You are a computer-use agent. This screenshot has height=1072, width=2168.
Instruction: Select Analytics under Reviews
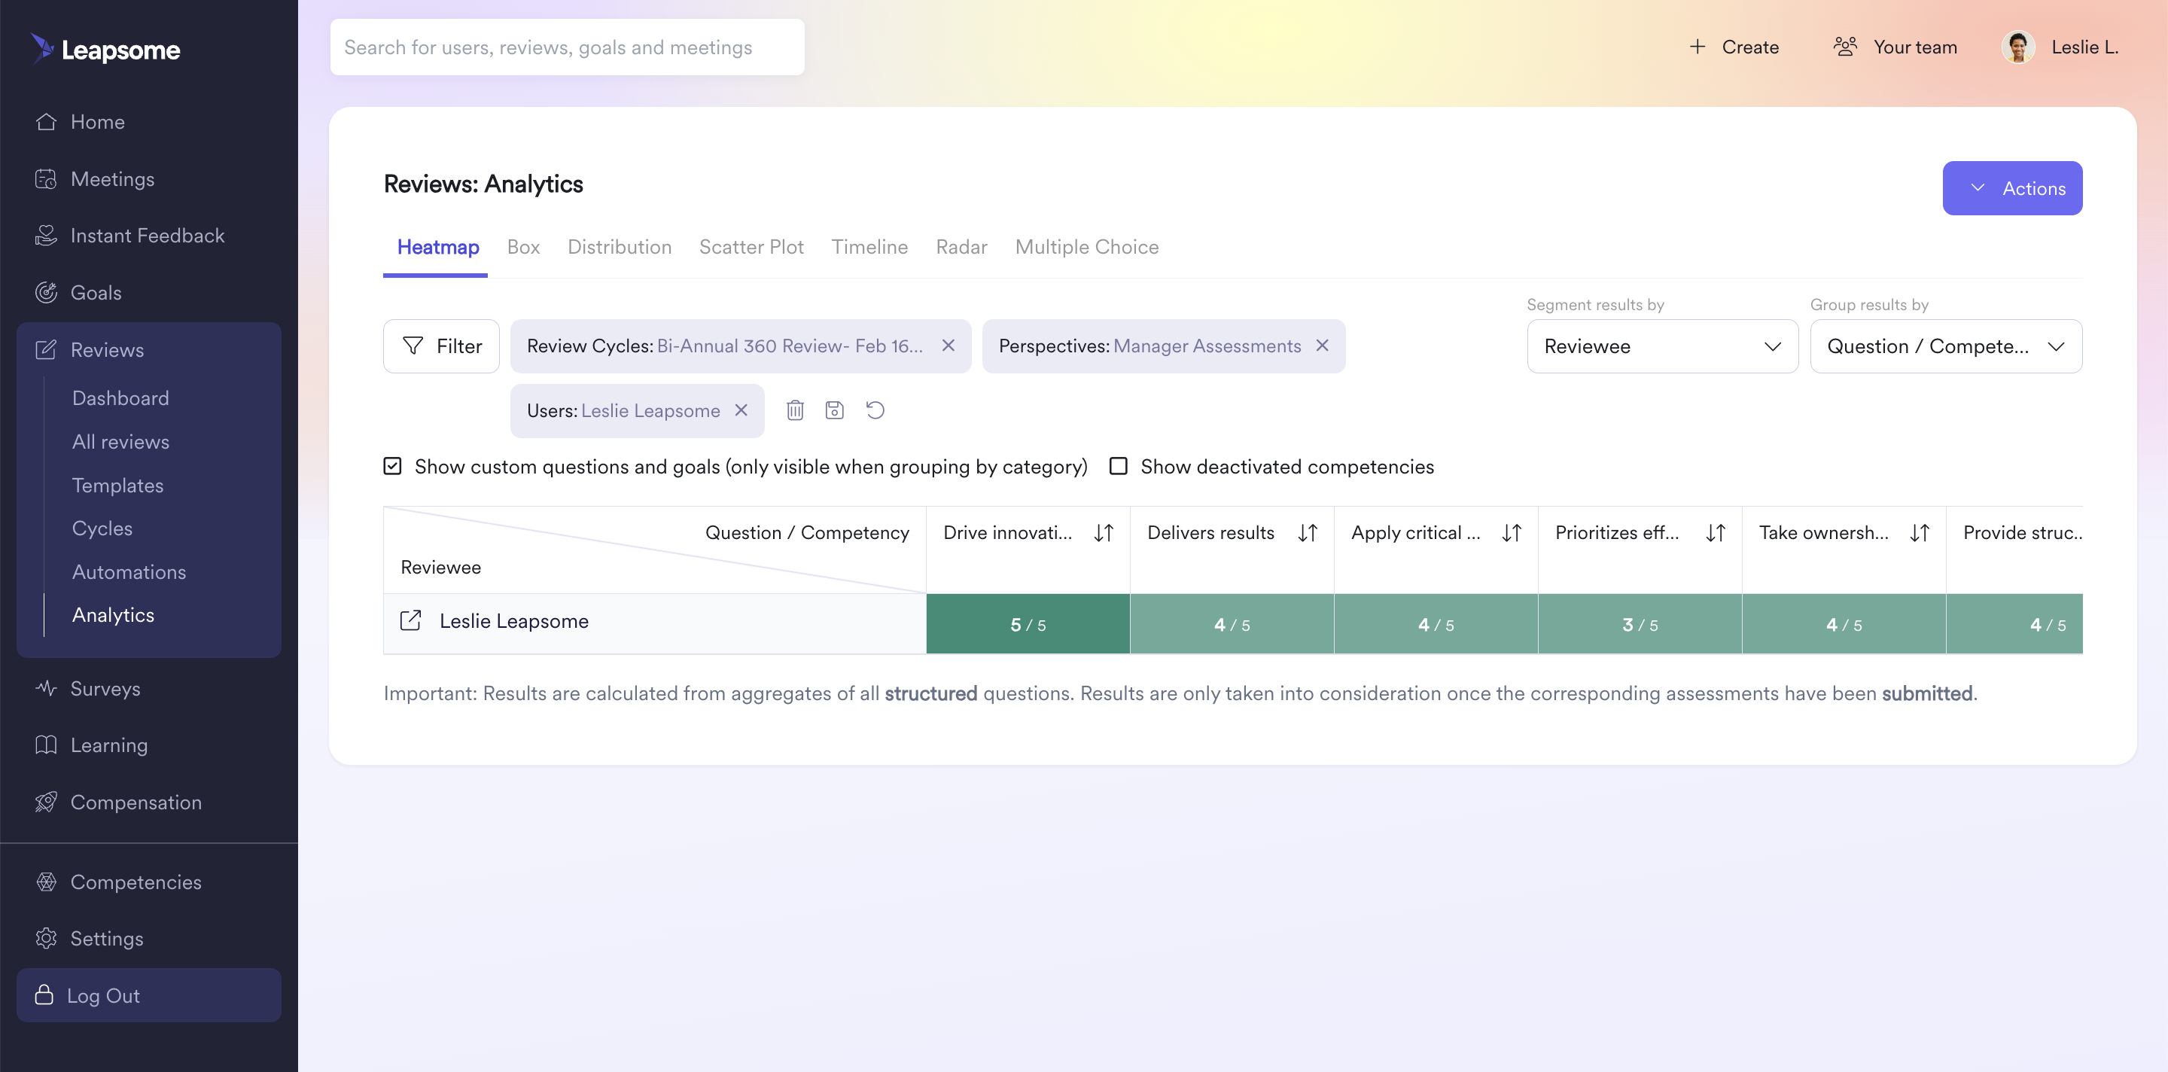click(113, 615)
